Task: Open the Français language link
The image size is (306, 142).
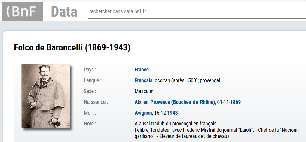Action: (143, 80)
